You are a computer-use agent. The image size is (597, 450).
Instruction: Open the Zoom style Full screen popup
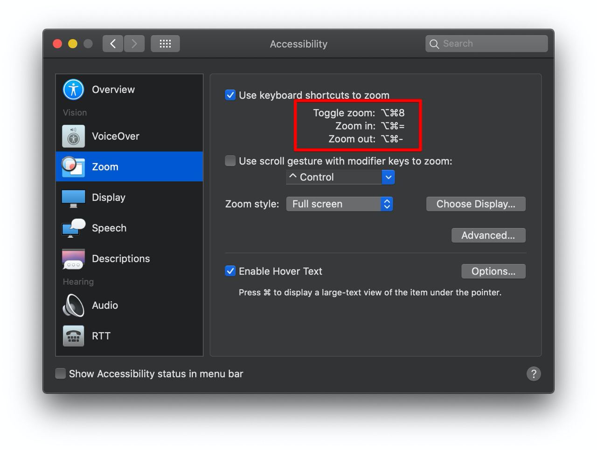coord(340,204)
